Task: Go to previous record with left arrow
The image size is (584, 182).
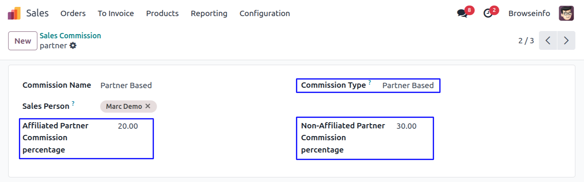Action: pos(548,41)
